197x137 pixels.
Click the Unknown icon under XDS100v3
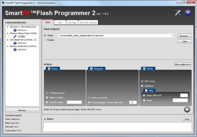15,30
